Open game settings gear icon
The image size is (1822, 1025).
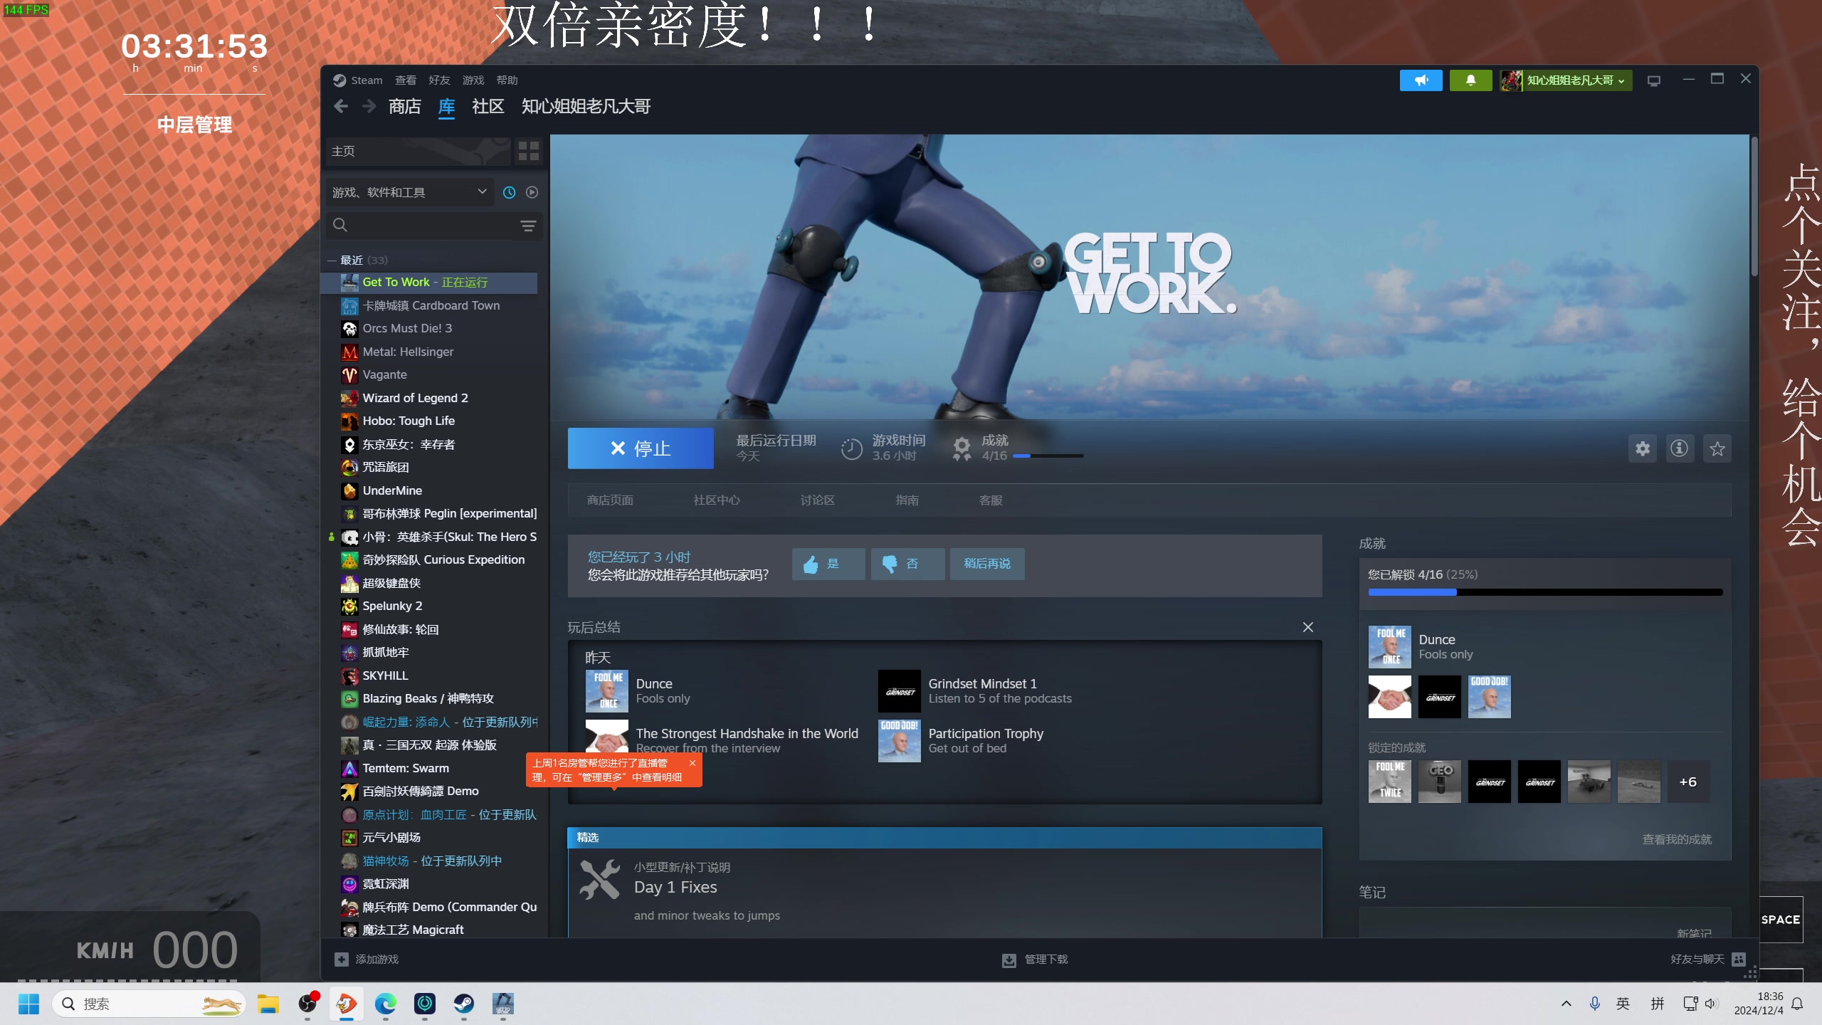point(1643,448)
